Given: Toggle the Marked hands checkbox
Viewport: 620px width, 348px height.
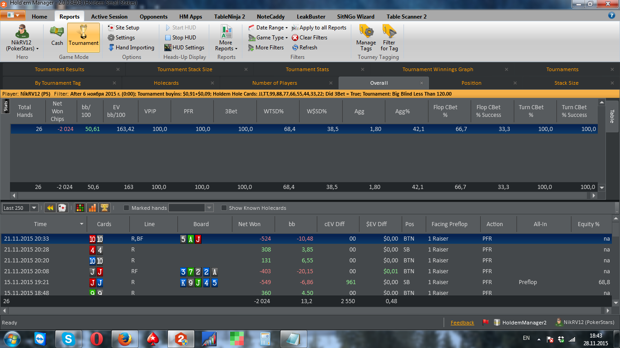Looking at the screenshot, I should coord(127,208).
